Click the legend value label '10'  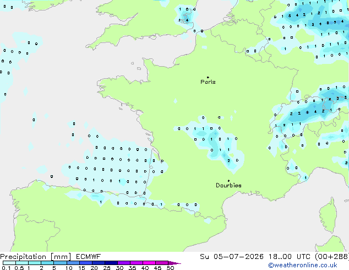(x=69, y=268)
